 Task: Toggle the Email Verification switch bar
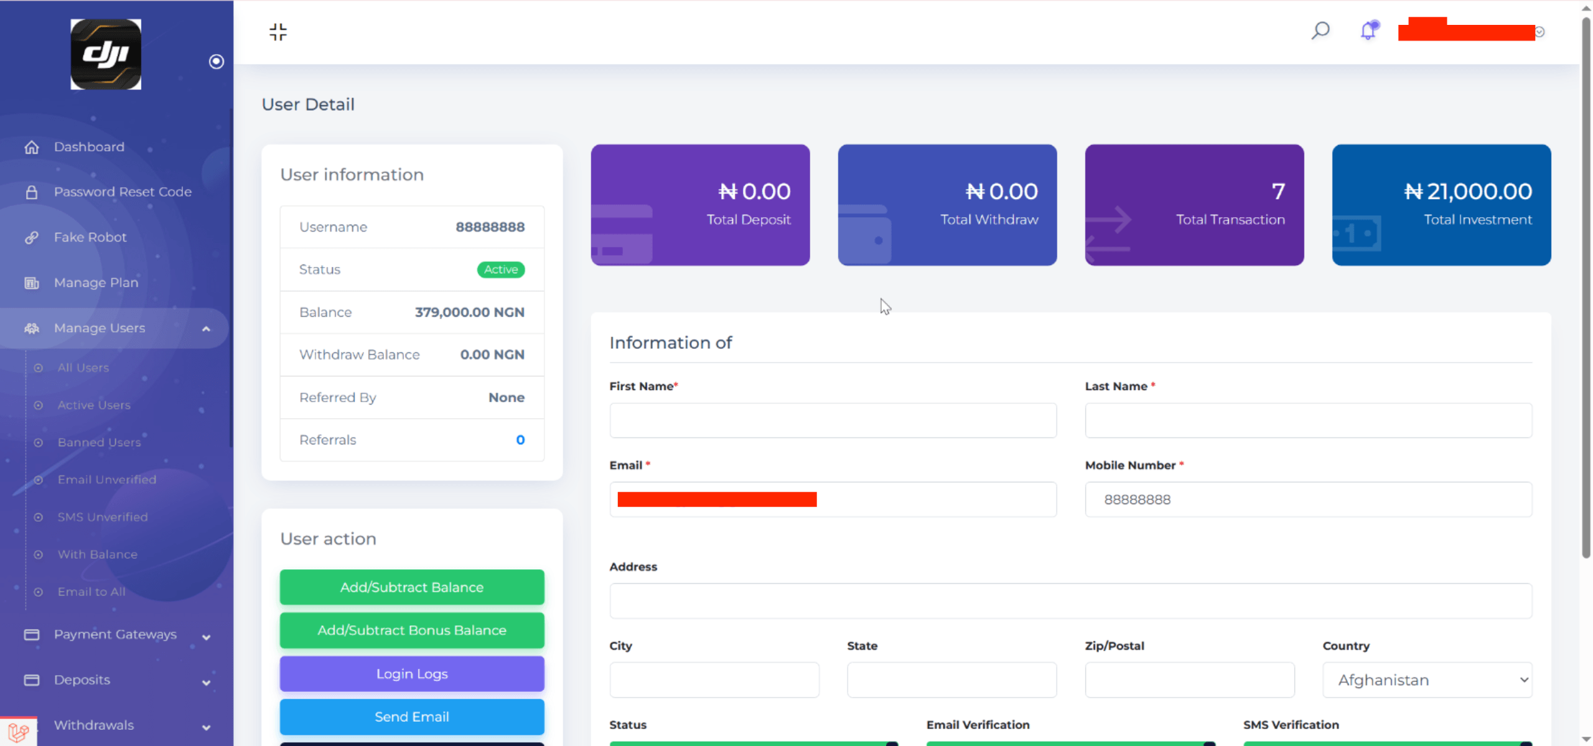click(x=1070, y=743)
